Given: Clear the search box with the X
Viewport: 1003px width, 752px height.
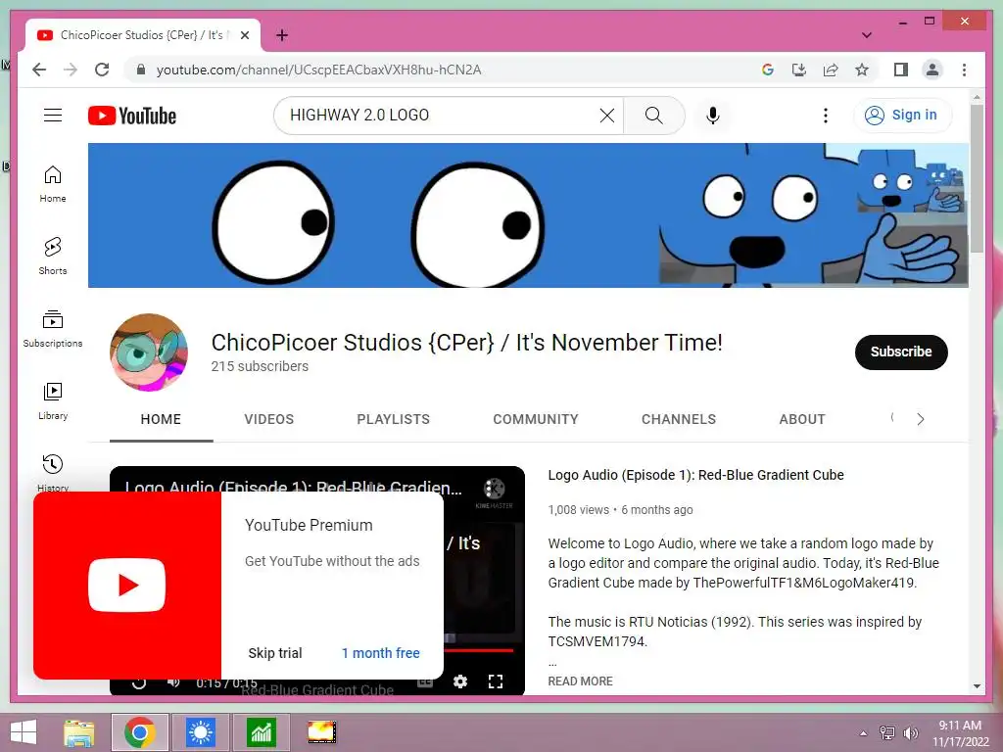Looking at the screenshot, I should (x=607, y=116).
